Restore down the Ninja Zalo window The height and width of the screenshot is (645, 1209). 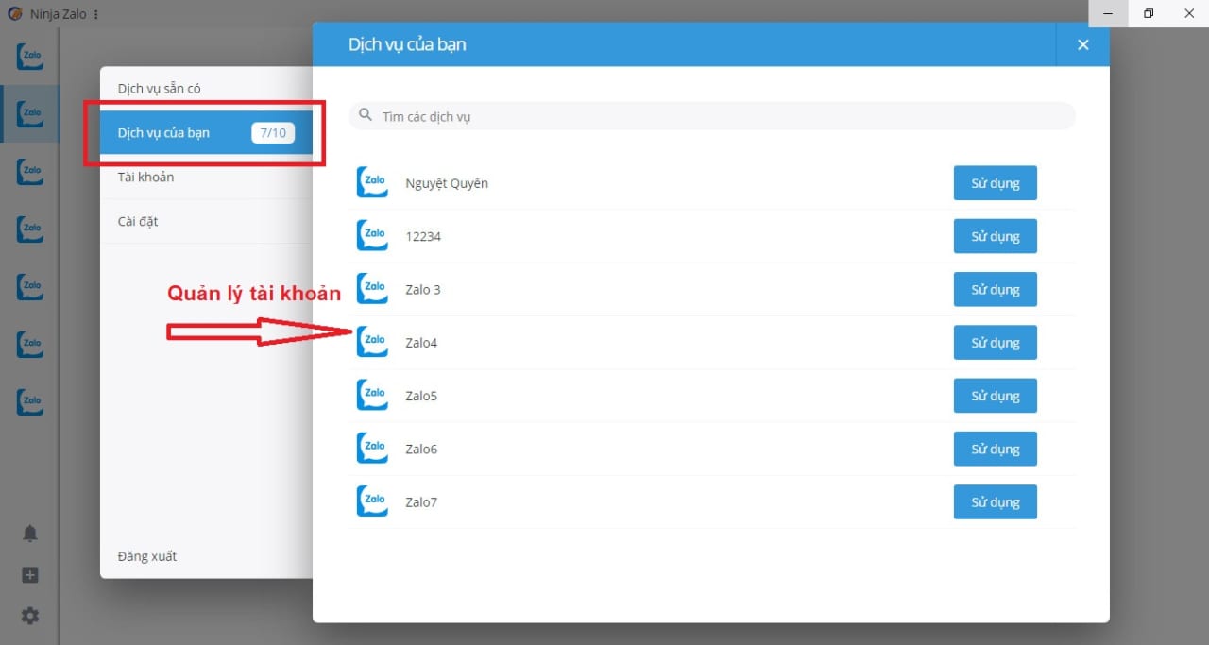pos(1149,13)
